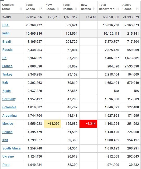Screen dimensions: 141x169
Task: Click the UK link
Action: 4,58
